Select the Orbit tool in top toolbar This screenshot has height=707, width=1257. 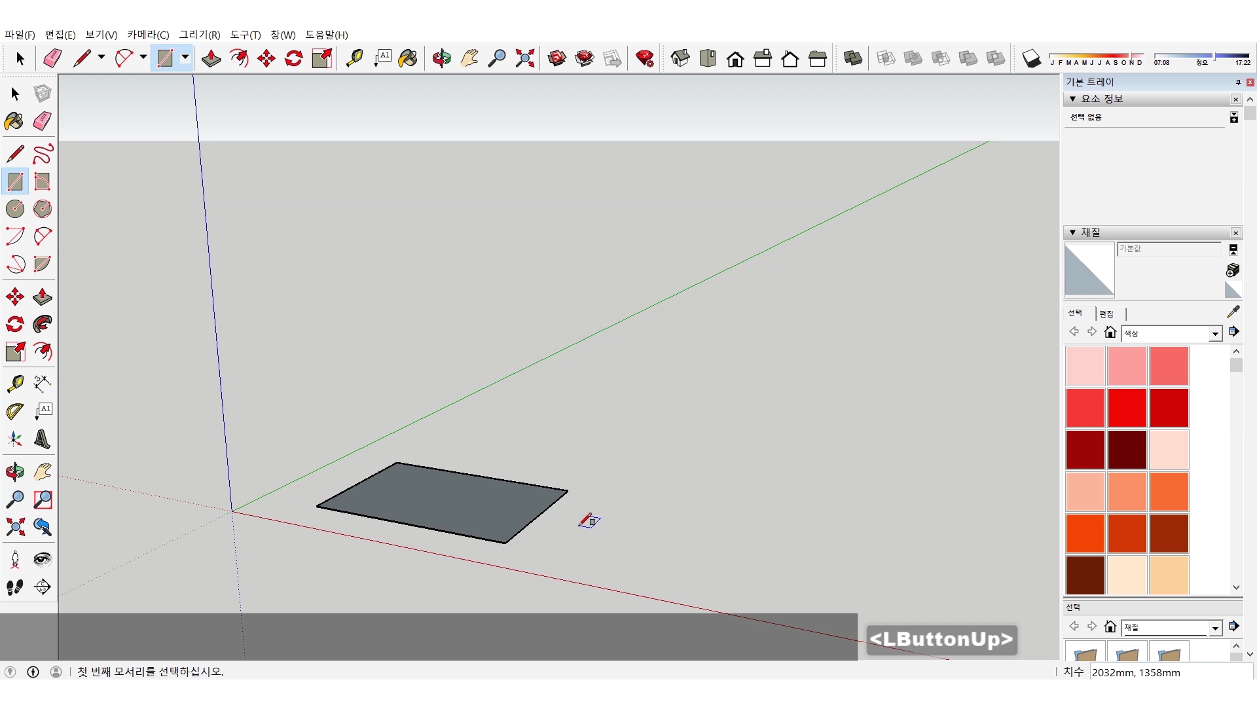(441, 58)
